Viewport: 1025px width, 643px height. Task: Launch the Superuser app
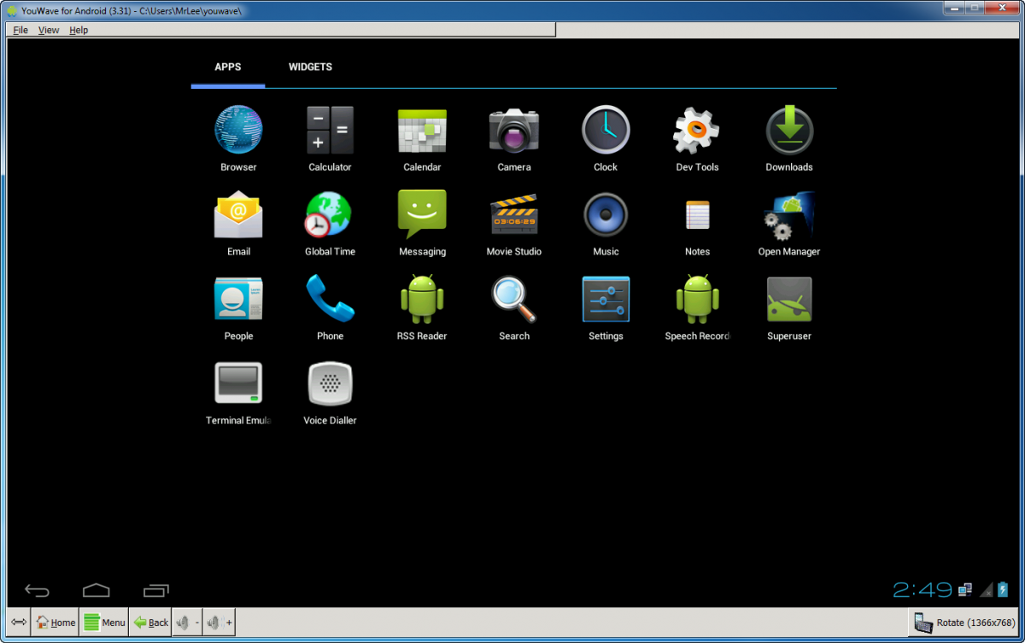[789, 300]
